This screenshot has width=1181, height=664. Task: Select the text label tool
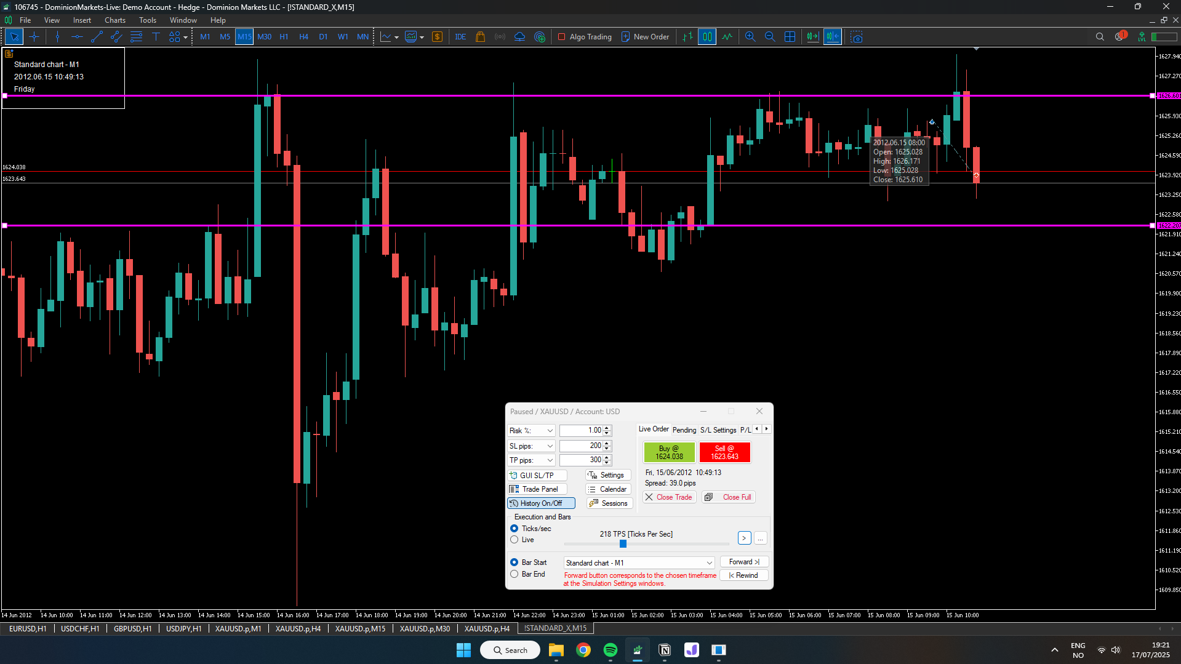156,37
